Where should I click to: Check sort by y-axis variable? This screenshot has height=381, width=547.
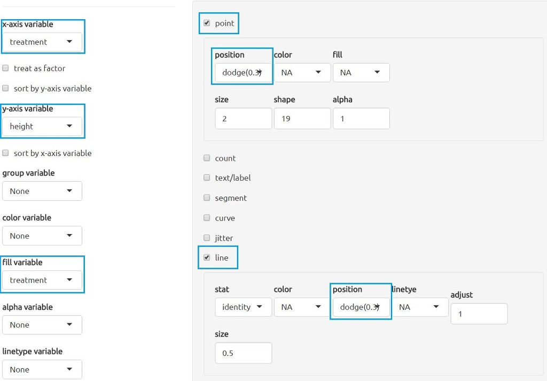tap(6, 89)
